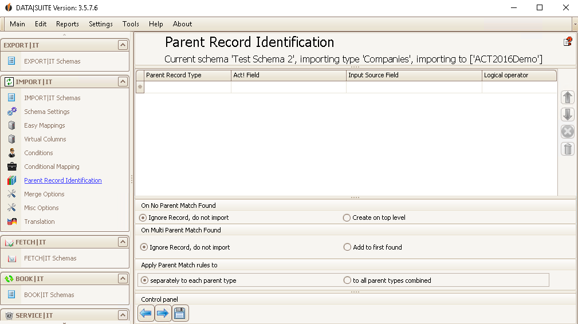Click the Merge Options tools icon
The image size is (578, 324).
pos(12,193)
